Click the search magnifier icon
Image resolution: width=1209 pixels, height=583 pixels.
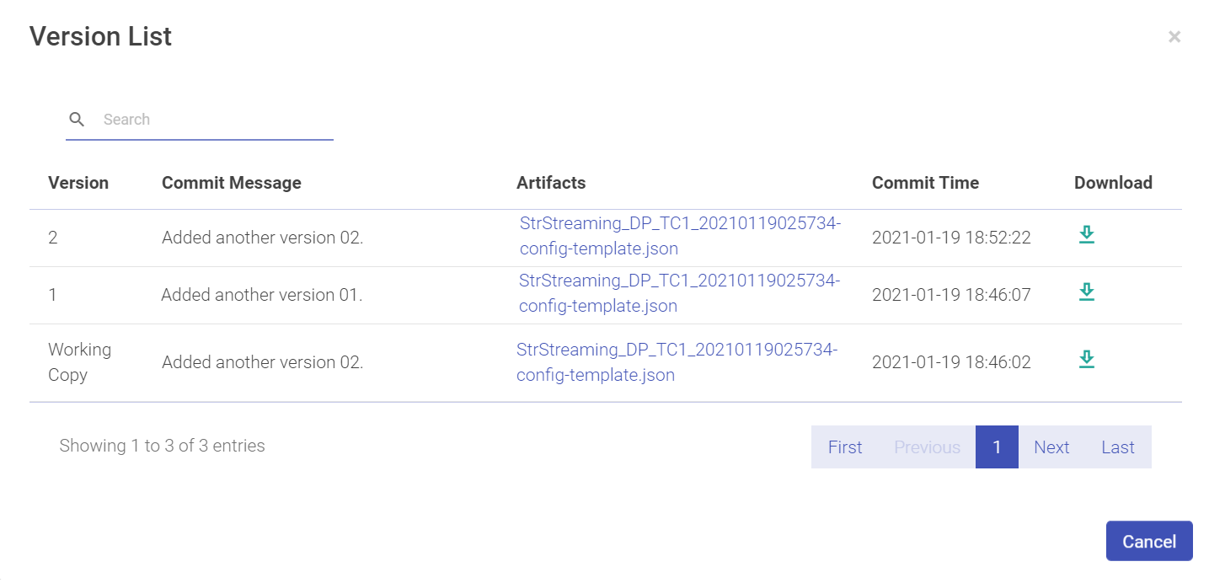pyautogui.click(x=77, y=120)
